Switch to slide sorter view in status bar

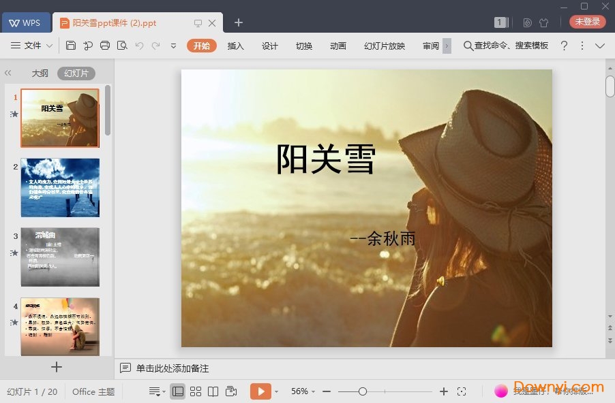point(196,391)
